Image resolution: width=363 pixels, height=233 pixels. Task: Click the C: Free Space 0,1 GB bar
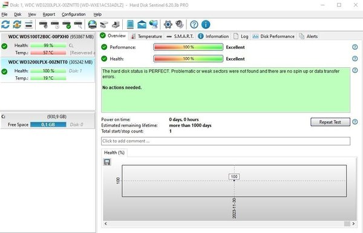(x=48, y=125)
